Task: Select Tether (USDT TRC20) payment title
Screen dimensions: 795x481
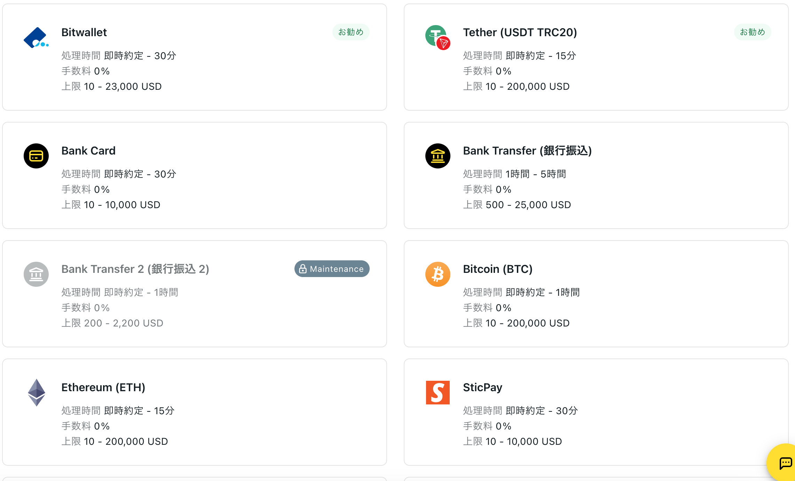Action: coord(520,32)
